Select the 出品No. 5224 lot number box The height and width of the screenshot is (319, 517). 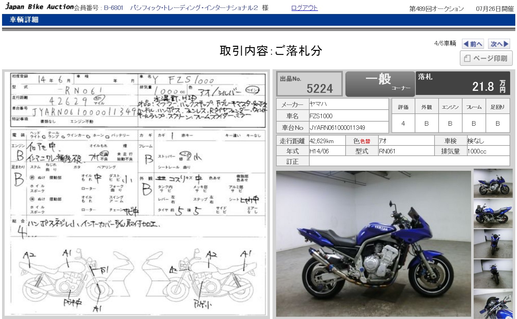(309, 84)
